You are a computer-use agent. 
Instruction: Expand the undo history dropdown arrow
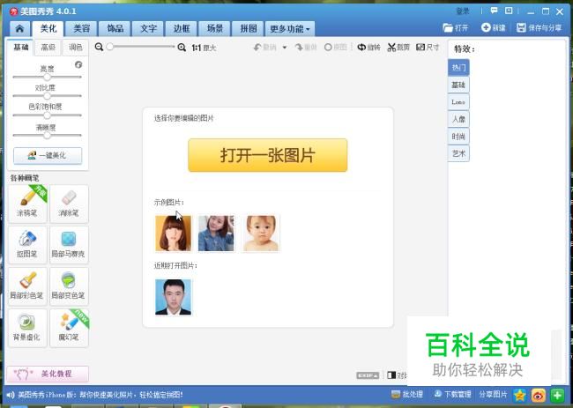pos(285,48)
